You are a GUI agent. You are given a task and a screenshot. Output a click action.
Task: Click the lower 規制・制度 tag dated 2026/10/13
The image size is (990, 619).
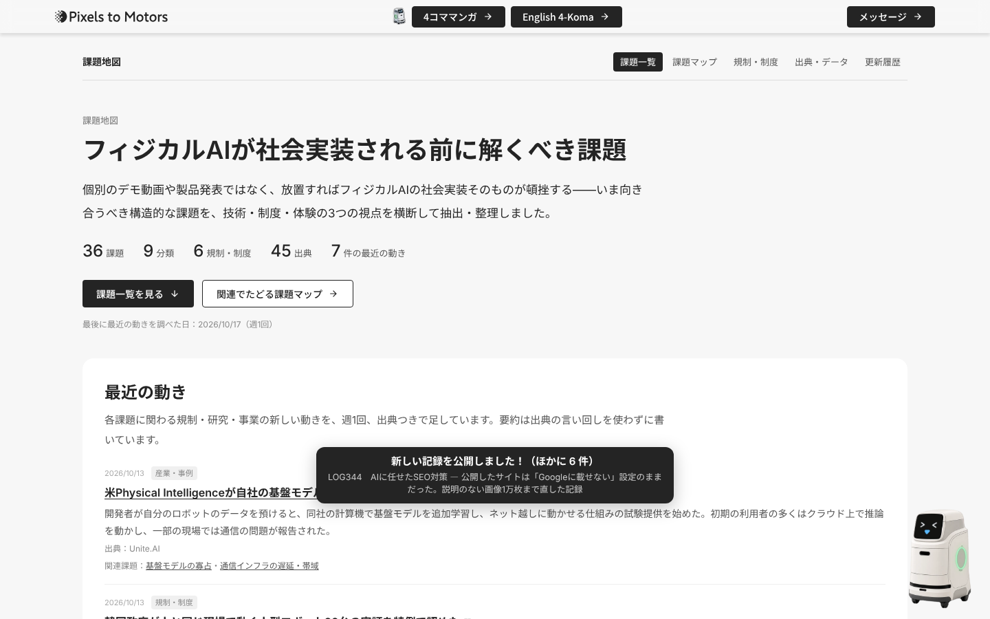(174, 602)
